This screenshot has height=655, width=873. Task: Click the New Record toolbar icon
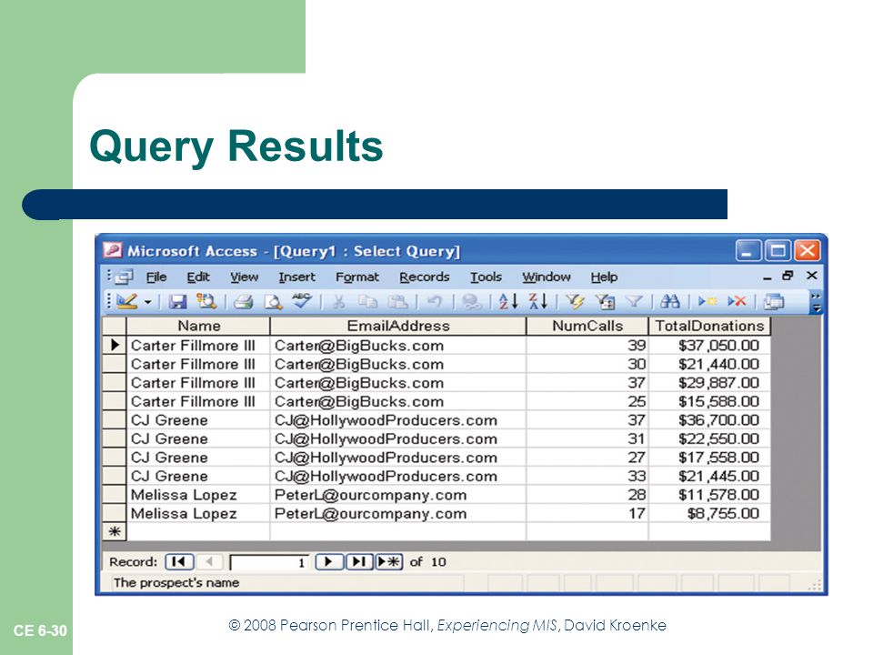point(707,301)
